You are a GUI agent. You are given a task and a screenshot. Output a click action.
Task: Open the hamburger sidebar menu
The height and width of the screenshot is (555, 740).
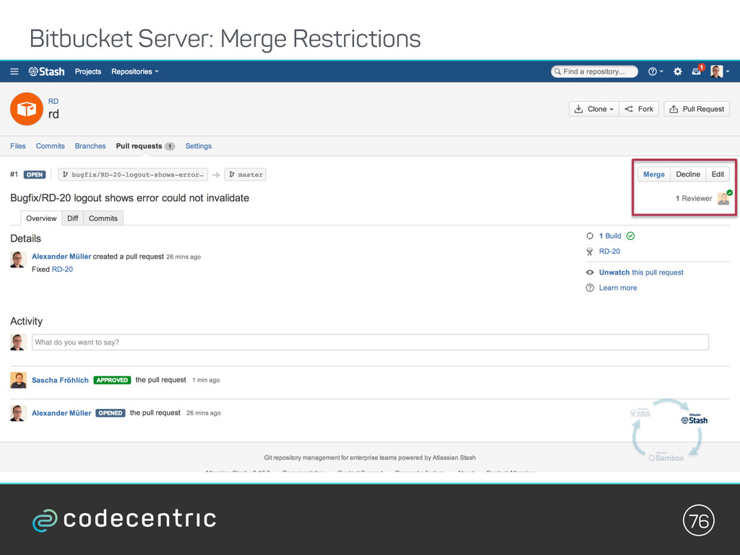click(14, 72)
